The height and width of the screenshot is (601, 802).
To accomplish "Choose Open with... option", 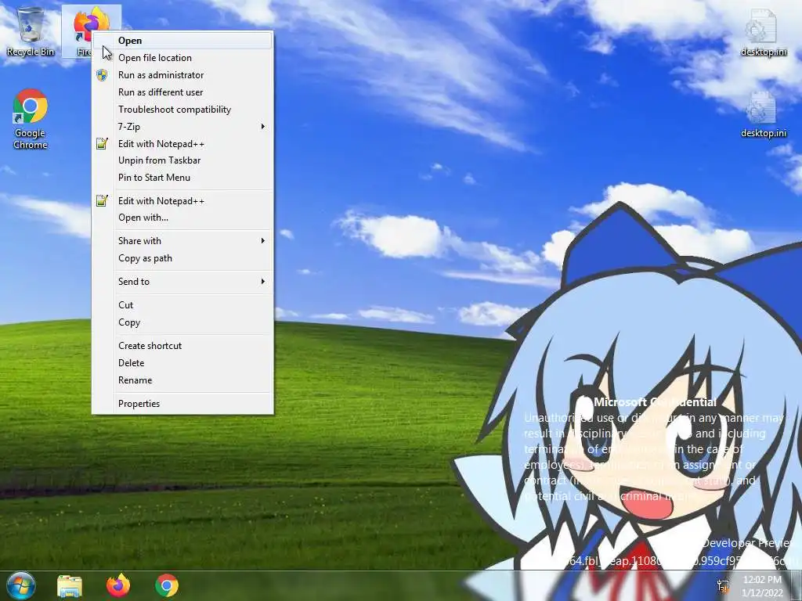I will click(x=182, y=218).
